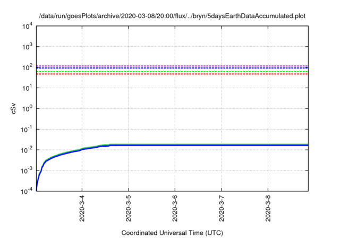This screenshot has height=238, width=340.
Task: Click the purple dashed threshold line
Action: [x=172, y=66]
